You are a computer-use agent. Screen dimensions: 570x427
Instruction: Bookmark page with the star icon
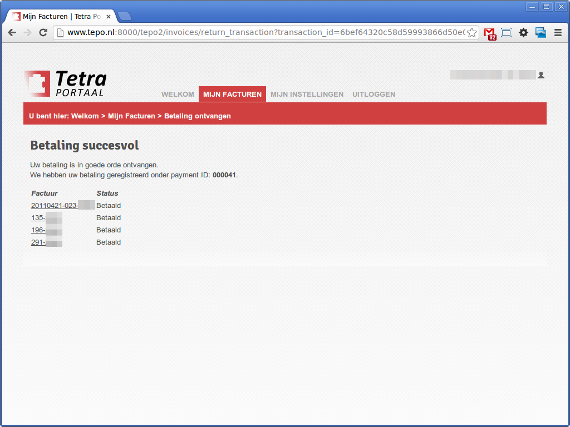point(471,33)
